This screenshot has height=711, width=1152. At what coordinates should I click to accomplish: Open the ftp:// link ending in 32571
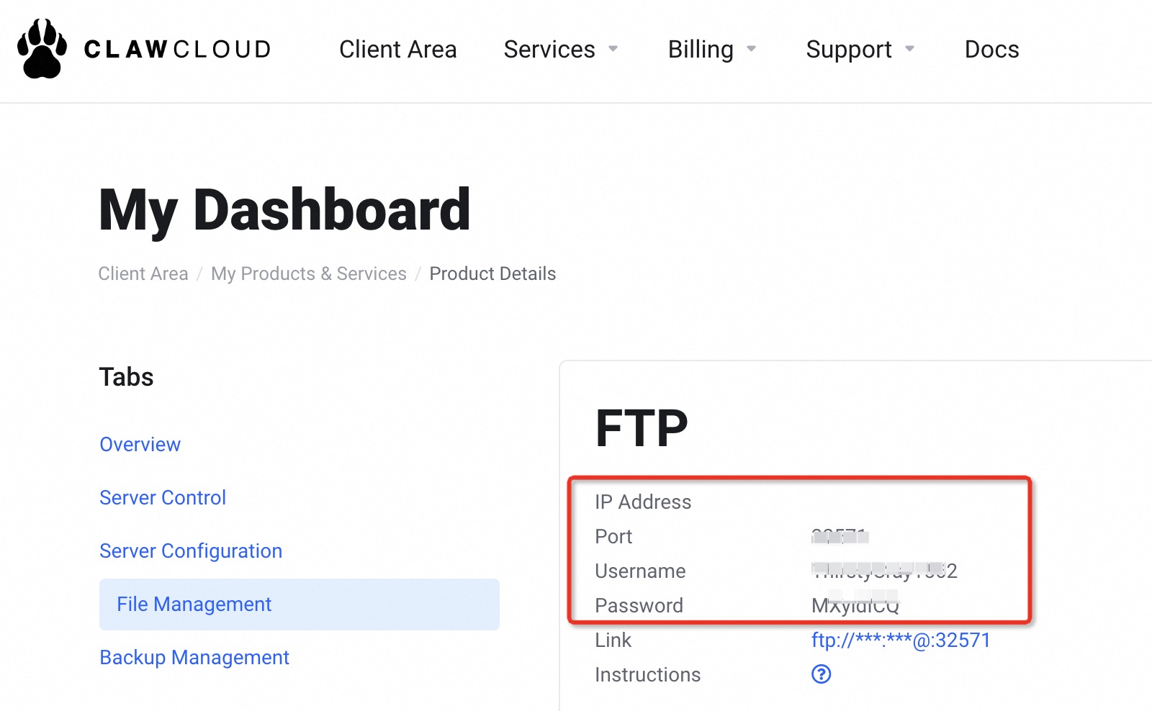click(901, 640)
